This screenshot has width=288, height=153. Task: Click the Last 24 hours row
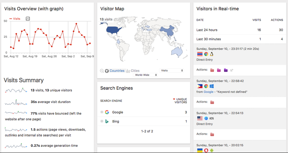click(240, 30)
